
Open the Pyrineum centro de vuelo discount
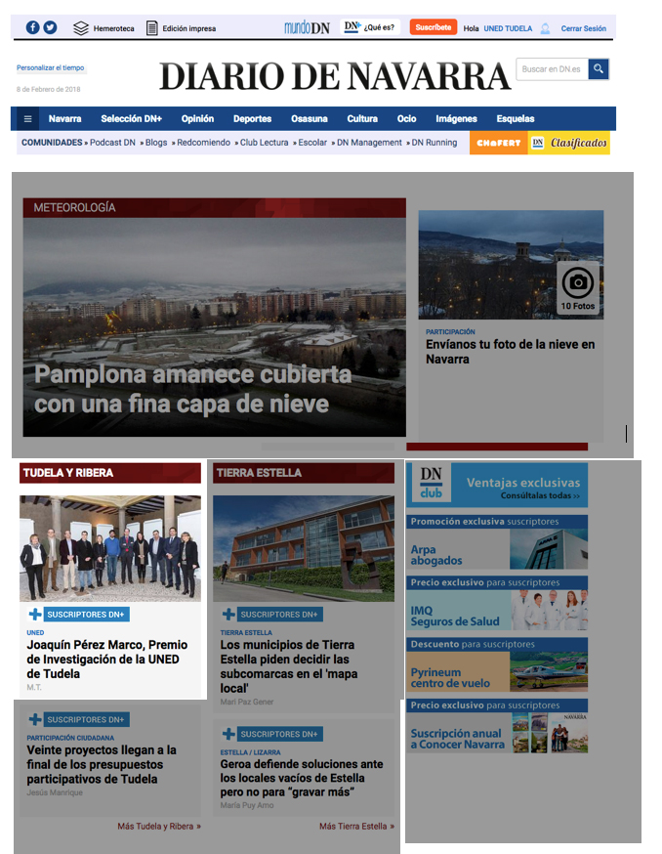click(x=497, y=664)
